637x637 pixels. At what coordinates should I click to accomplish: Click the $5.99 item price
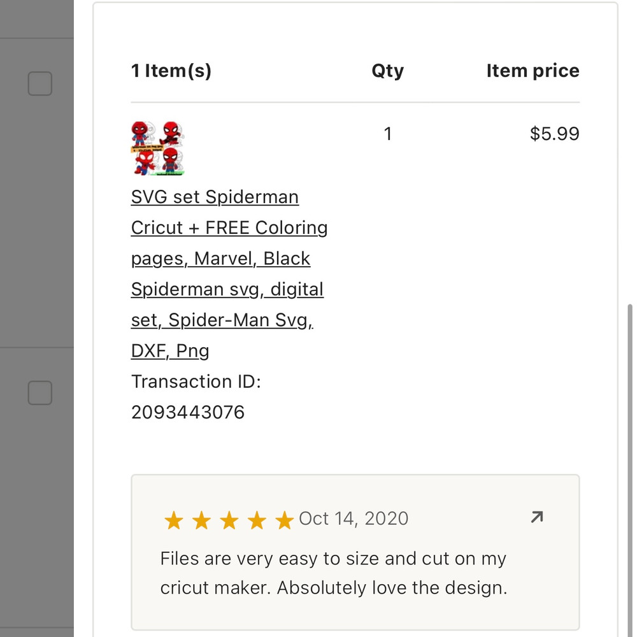(554, 134)
